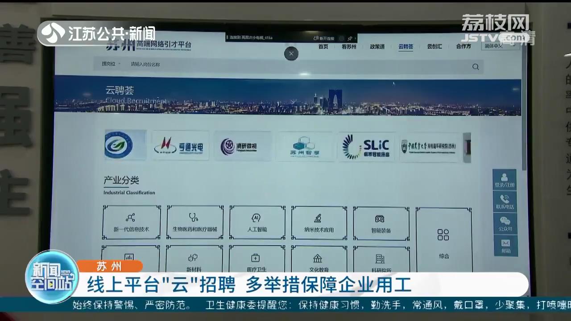Viewport: 571px width, 321px height.
Task: Open the 苏州智享 company logo
Action: [304, 147]
